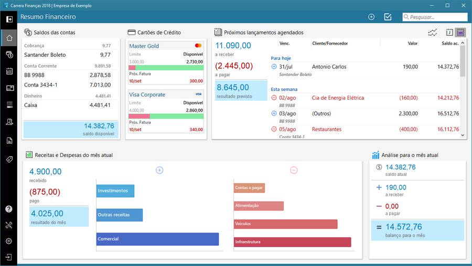
Task: Open the reports document icon in sidebar
Action: coord(9,141)
